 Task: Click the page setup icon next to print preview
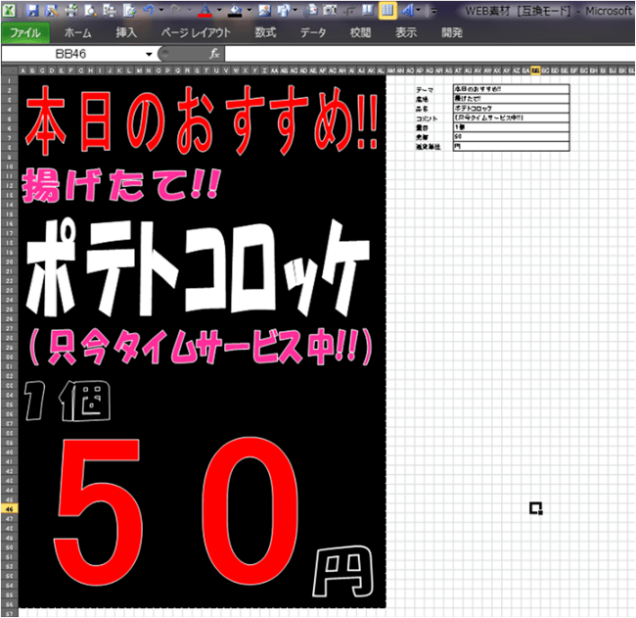(110, 10)
